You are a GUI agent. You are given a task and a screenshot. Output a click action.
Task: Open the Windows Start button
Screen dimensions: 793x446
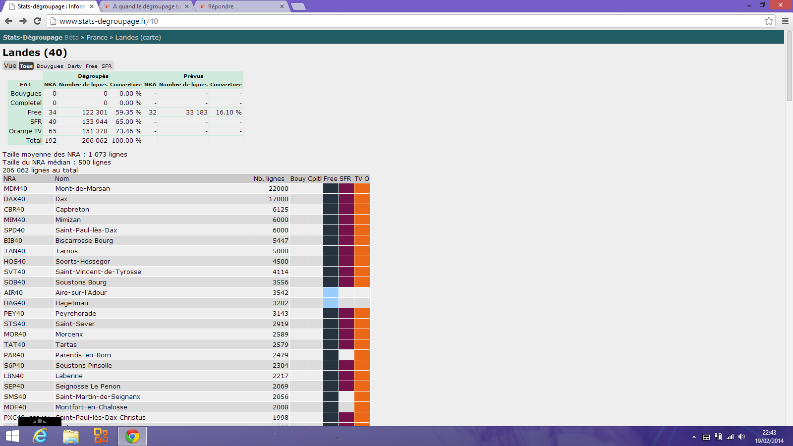pos(12,436)
